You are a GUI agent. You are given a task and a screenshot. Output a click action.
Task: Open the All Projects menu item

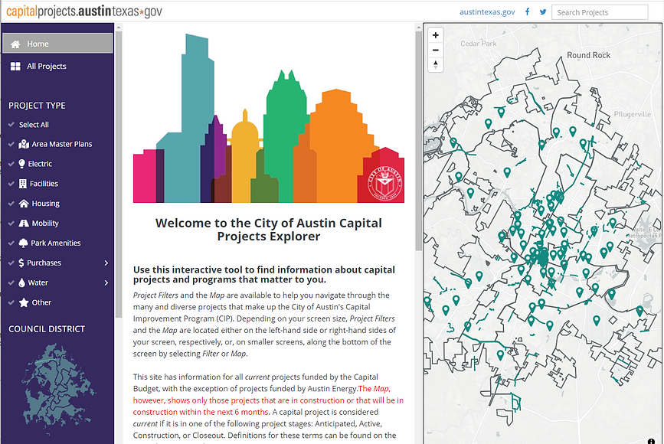tap(57, 67)
